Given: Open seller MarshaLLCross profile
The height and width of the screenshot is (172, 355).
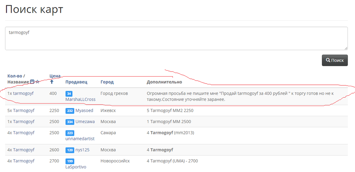Looking at the screenshot, I should pos(80,99).
